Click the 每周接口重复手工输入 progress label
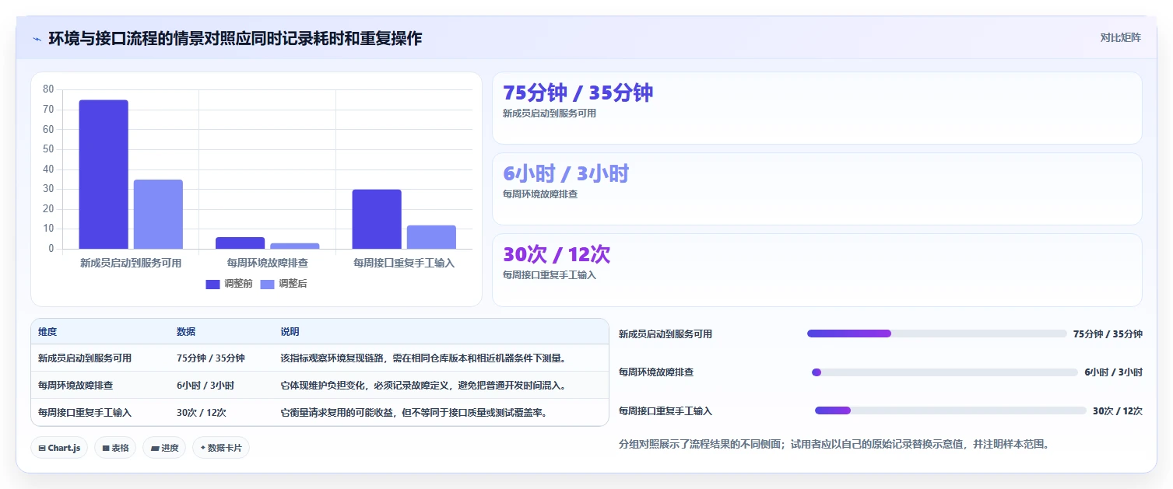Image resolution: width=1173 pixels, height=489 pixels. [666, 411]
